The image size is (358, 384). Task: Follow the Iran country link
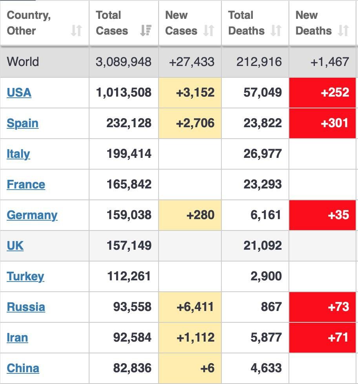pyautogui.click(x=17, y=338)
